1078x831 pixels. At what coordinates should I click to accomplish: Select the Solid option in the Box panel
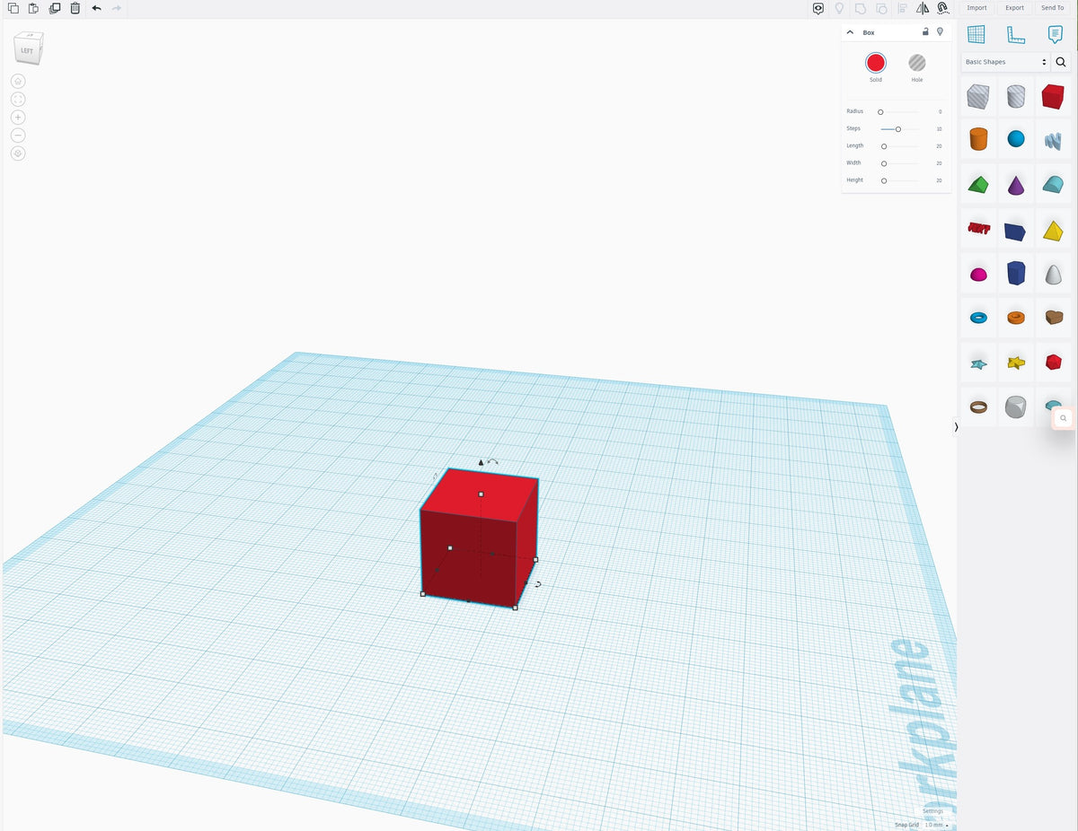tap(875, 64)
